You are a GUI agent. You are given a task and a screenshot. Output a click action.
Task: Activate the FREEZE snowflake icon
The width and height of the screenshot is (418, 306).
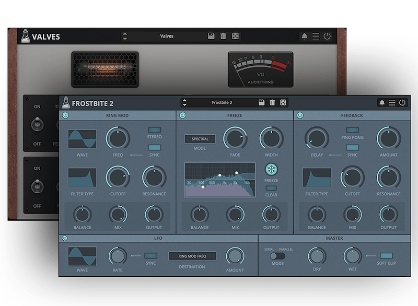pos(272,169)
